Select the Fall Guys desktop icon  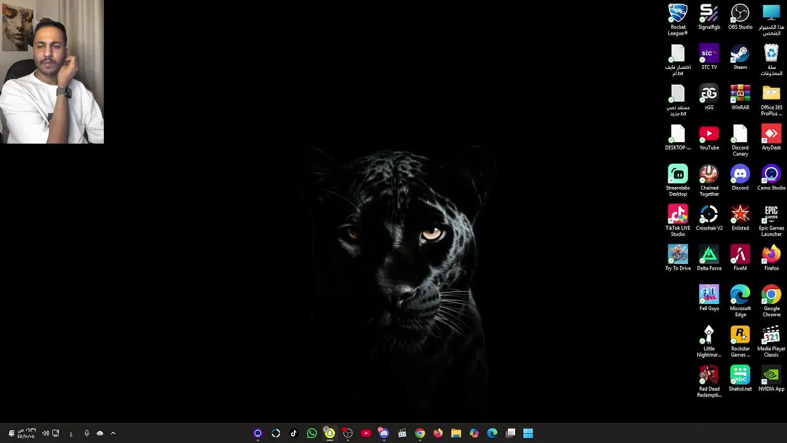tap(709, 298)
